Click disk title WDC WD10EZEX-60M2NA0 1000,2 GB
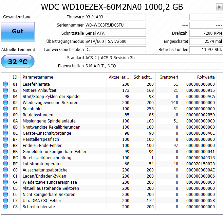Screen dimensions: 223x215 click(x=112, y=7)
